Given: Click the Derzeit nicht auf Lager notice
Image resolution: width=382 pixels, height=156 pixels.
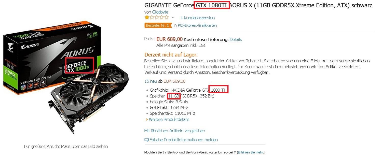Looking at the screenshot, I should [171, 55].
